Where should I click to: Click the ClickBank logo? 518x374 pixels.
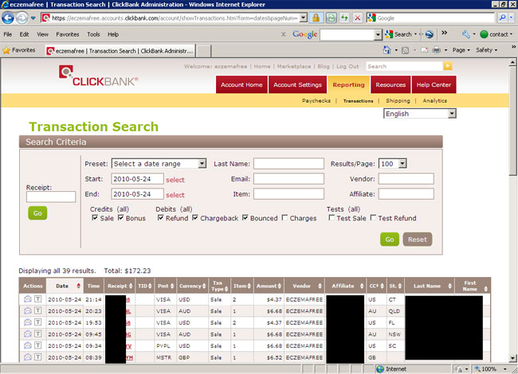pos(98,80)
